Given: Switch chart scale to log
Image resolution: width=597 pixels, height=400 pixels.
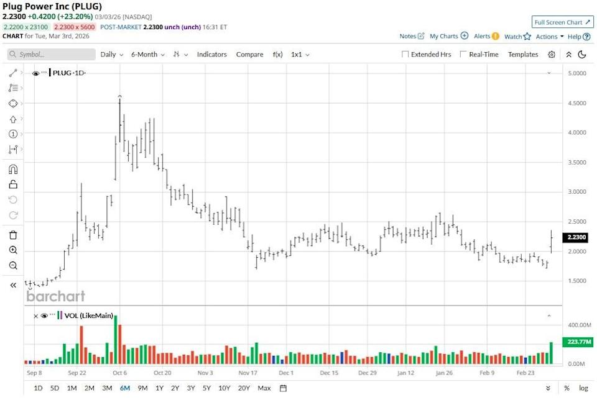Looking at the screenshot, I should [583, 388].
